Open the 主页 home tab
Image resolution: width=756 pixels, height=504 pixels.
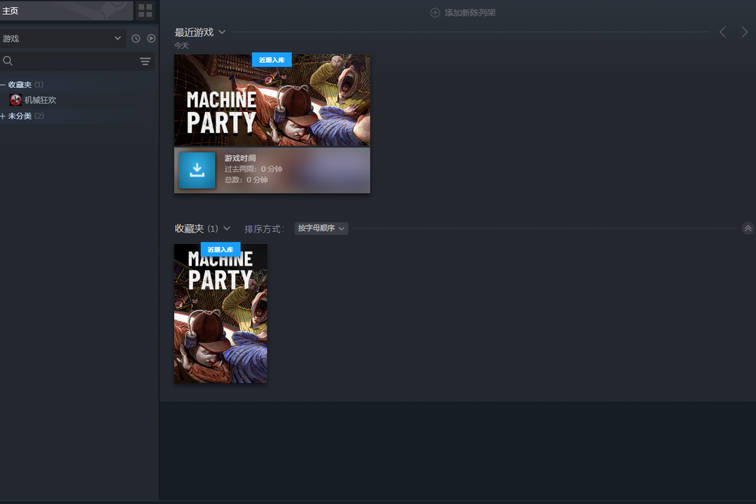[x=66, y=10]
